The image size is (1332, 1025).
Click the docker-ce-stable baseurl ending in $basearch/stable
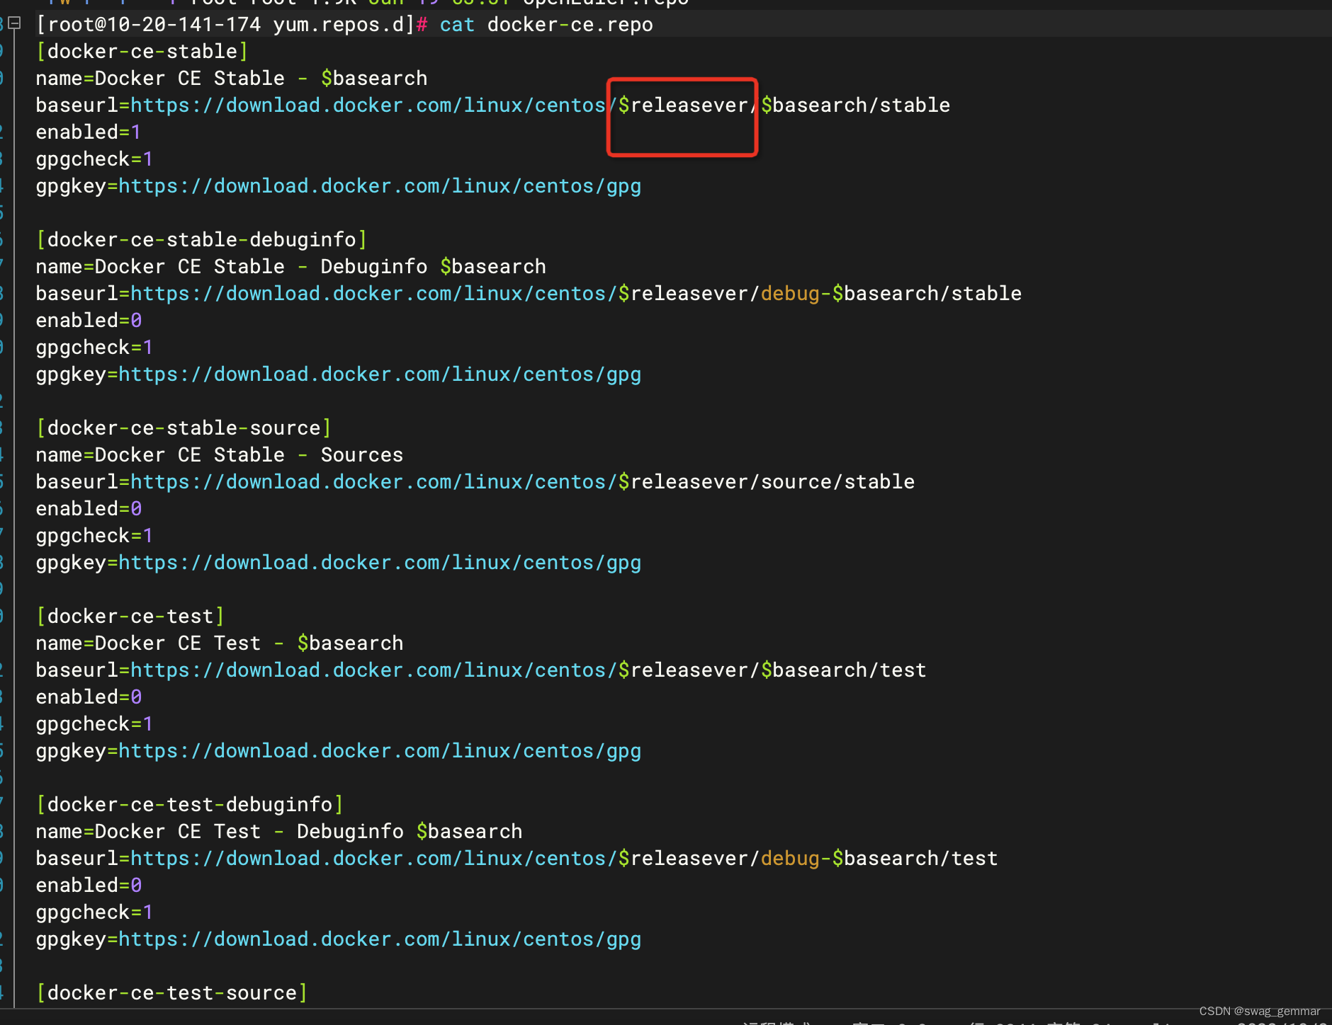493,105
